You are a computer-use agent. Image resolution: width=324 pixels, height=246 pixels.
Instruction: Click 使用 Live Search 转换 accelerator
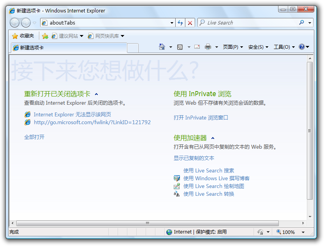point(209,194)
